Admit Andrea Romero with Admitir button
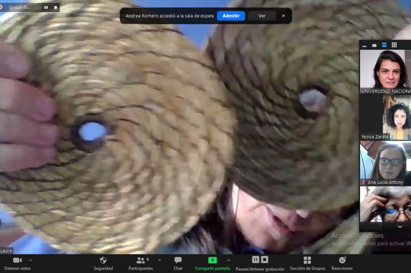 coord(231,16)
